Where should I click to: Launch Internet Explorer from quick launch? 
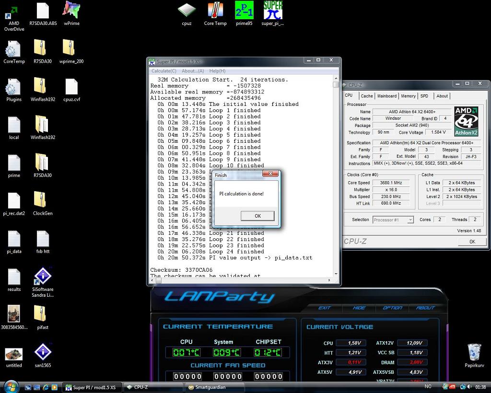[x=46, y=387]
